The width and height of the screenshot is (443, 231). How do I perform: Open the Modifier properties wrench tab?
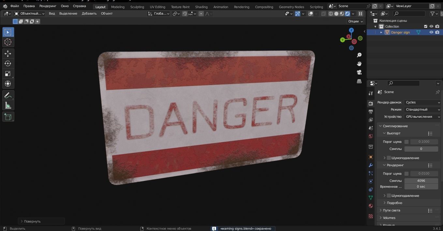371,165
